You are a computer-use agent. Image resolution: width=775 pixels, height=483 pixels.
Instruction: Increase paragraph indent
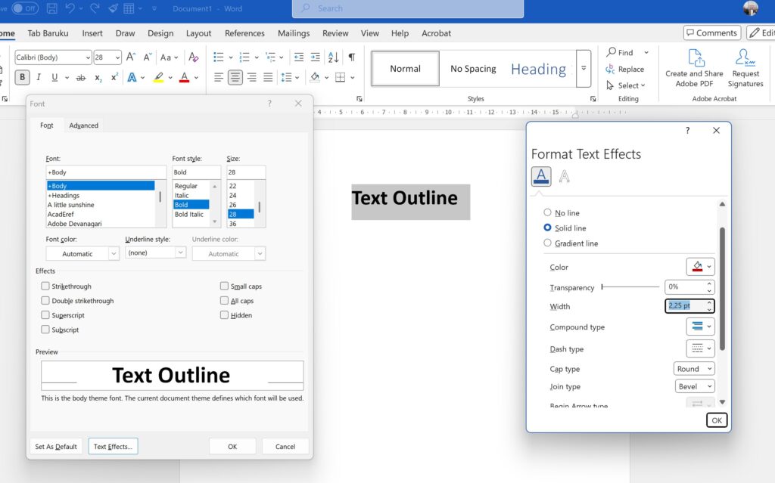(x=316, y=57)
